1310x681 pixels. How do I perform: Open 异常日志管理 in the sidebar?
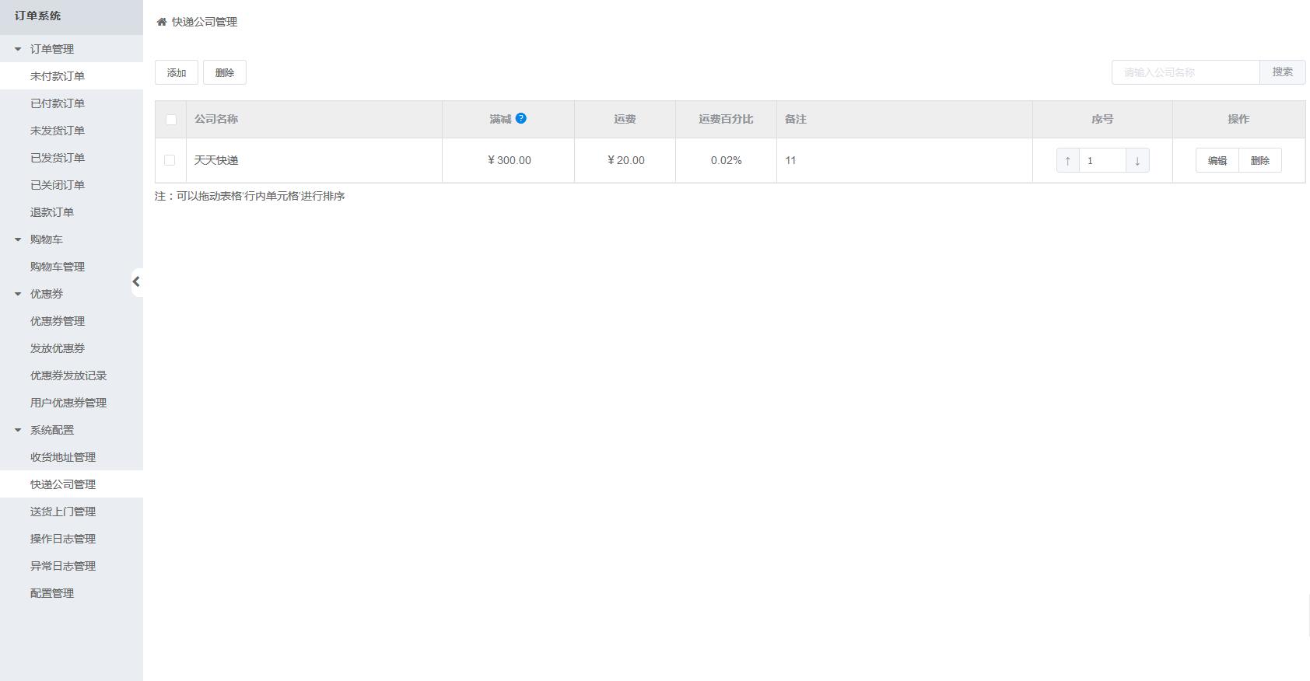(72, 566)
